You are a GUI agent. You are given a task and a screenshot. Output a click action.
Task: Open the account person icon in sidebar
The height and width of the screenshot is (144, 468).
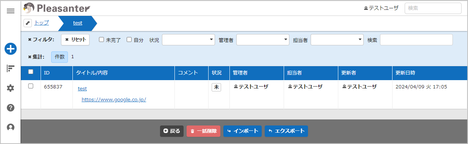tap(11, 127)
